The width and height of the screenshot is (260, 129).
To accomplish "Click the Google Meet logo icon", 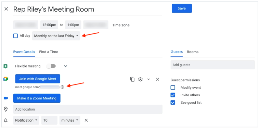I will tap(6, 79).
